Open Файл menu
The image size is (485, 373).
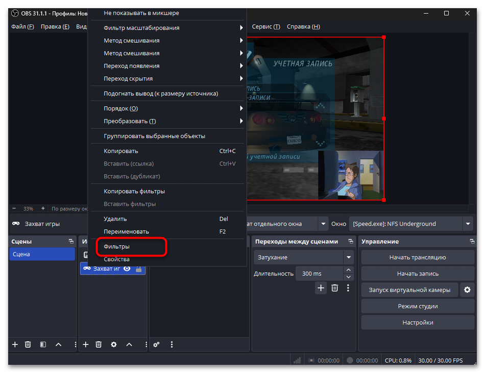pos(22,27)
